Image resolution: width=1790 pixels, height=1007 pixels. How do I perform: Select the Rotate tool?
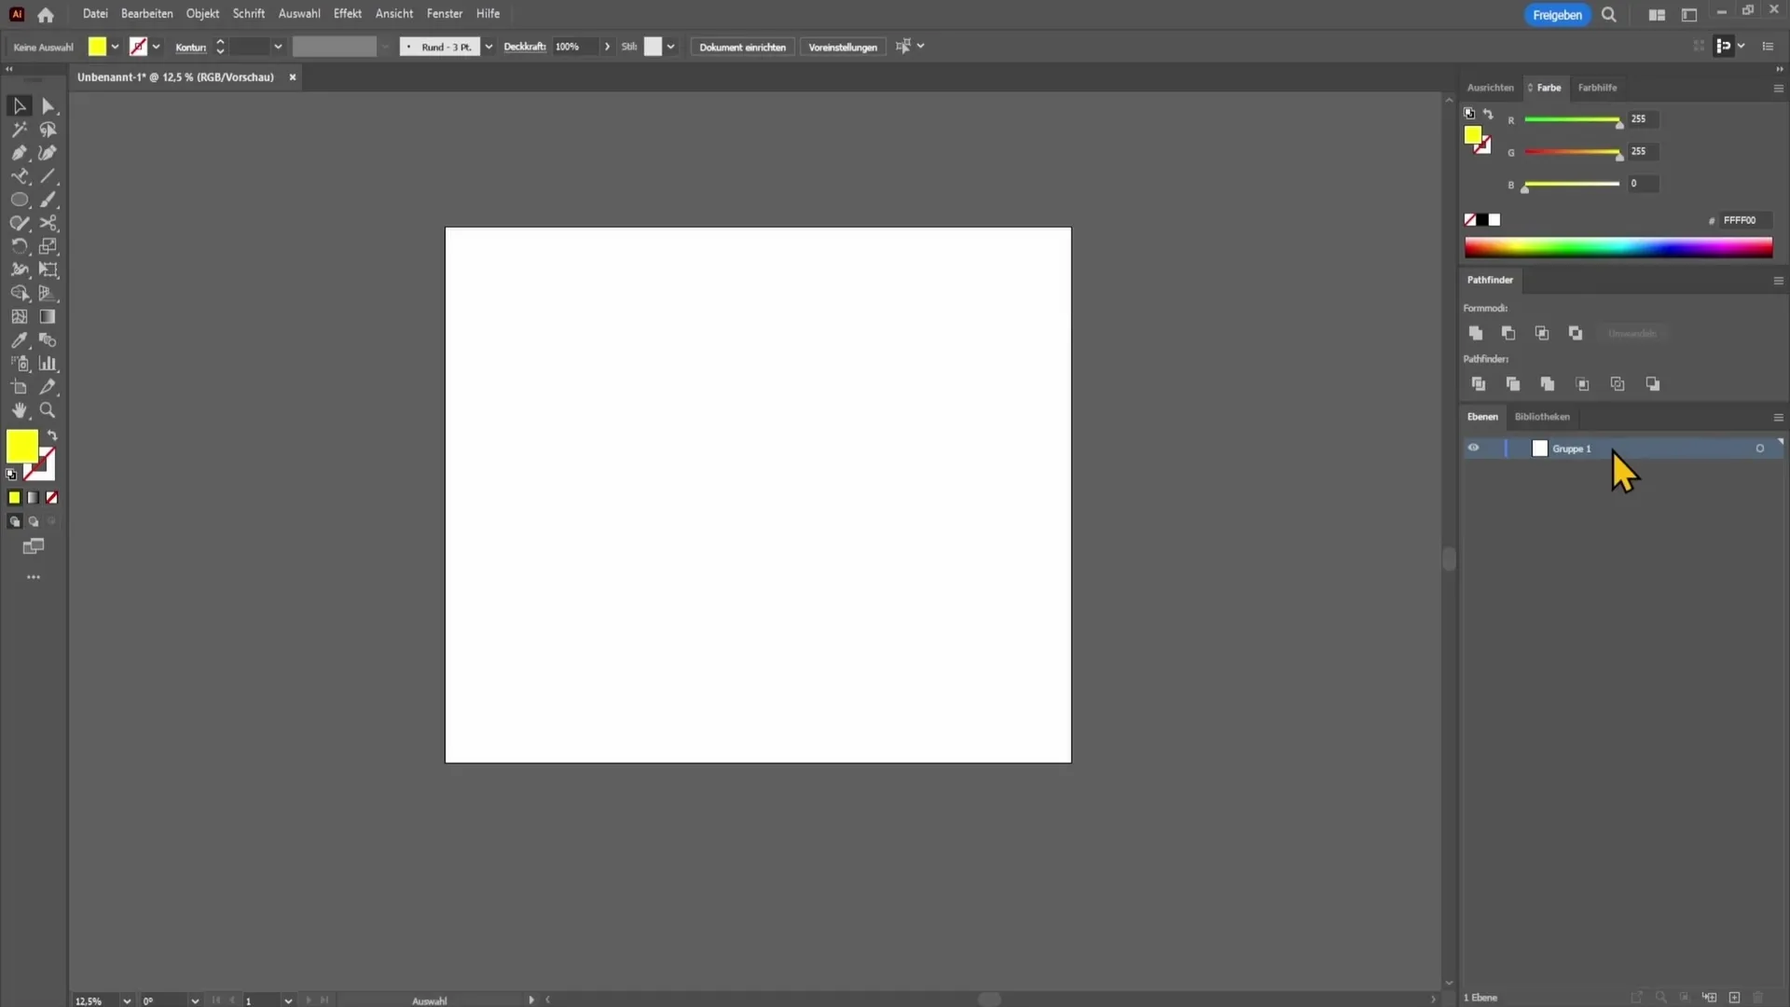pos(19,246)
